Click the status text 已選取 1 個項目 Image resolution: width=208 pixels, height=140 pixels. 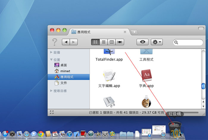tap(101, 112)
